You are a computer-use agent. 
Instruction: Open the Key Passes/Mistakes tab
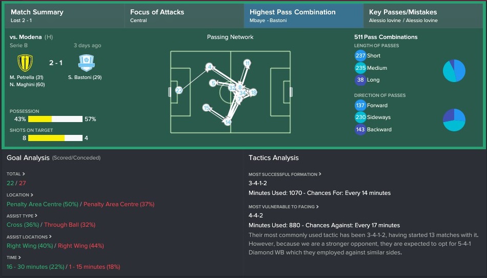423,16
